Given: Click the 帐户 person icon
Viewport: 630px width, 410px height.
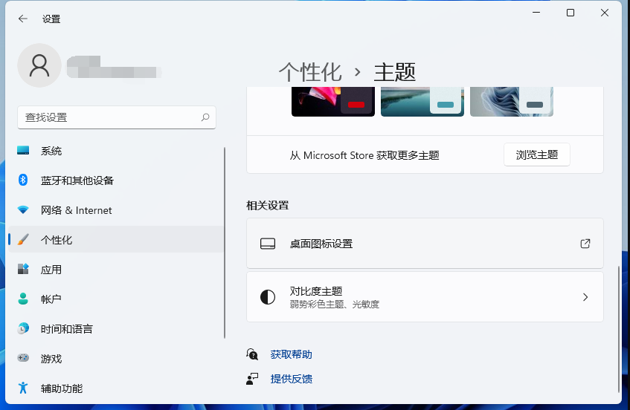Looking at the screenshot, I should [x=23, y=299].
